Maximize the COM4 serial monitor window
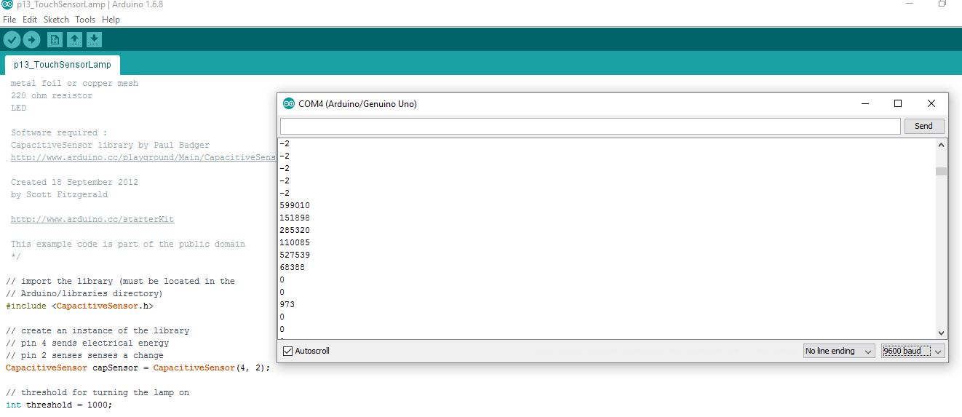The width and height of the screenshot is (962, 417). pos(898,103)
